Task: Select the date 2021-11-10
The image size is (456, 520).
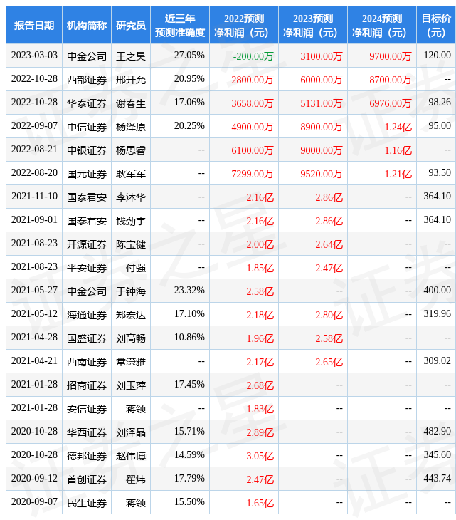Action: coord(34,197)
